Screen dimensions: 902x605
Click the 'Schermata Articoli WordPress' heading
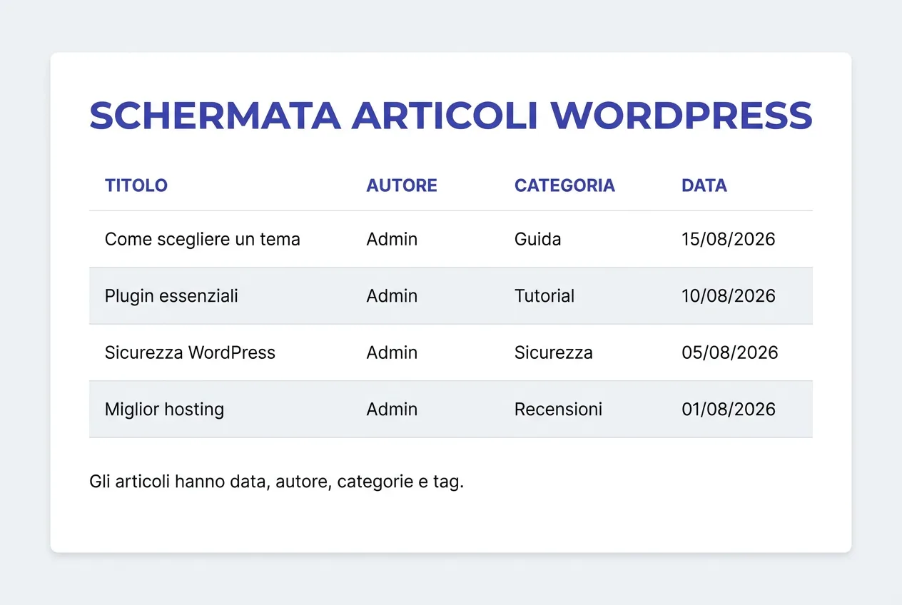pos(451,116)
